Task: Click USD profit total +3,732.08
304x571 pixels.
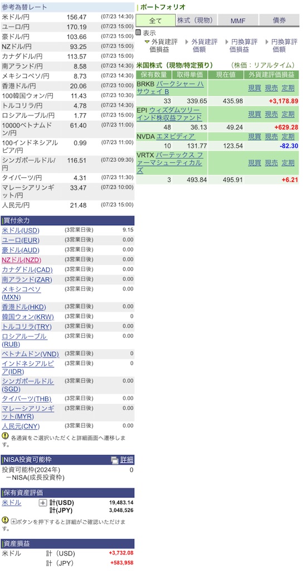Action: [x=121, y=553]
